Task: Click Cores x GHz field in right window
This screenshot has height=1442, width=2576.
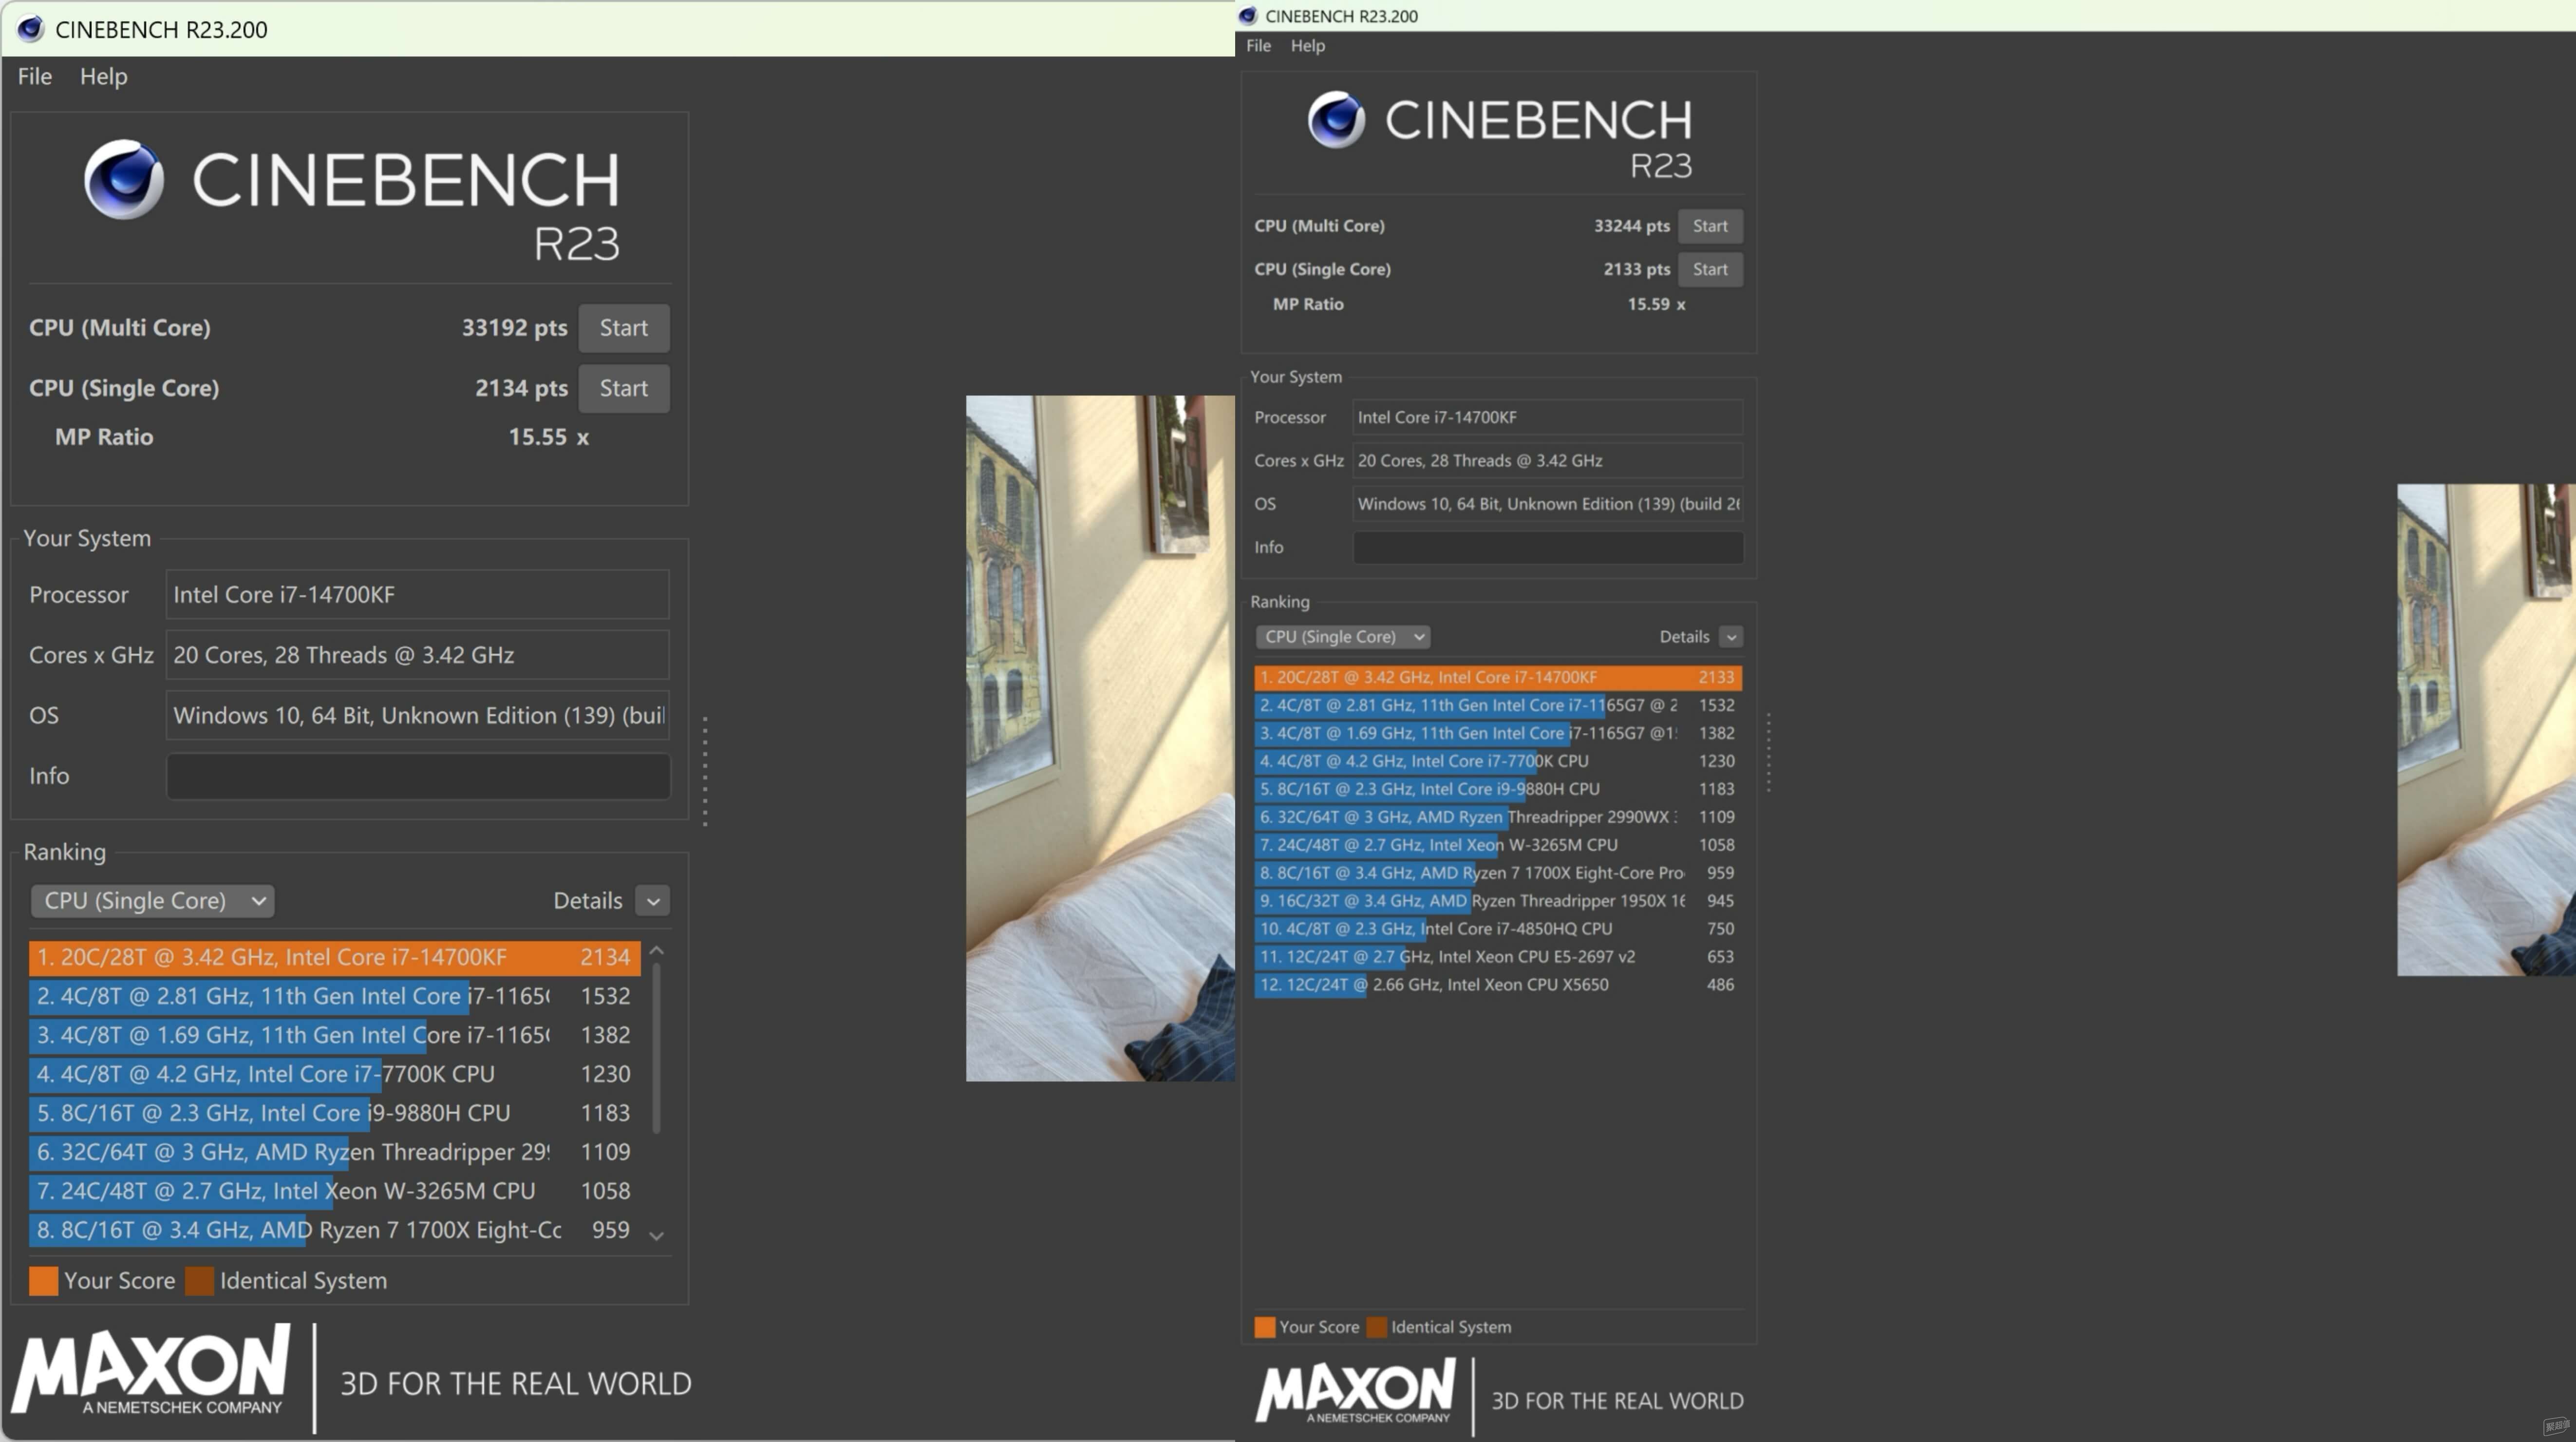Action: 1547,461
